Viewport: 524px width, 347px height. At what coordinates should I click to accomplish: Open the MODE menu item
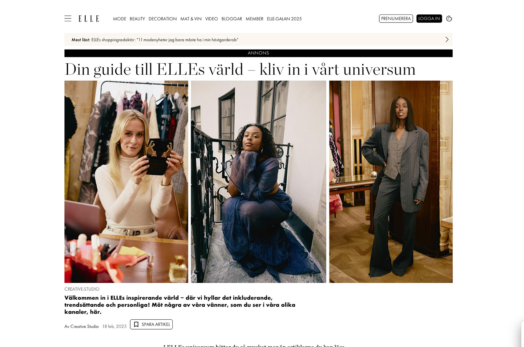coord(119,19)
